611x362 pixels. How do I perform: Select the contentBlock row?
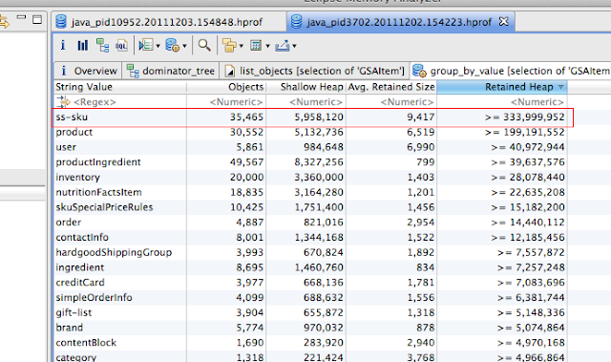click(x=310, y=343)
